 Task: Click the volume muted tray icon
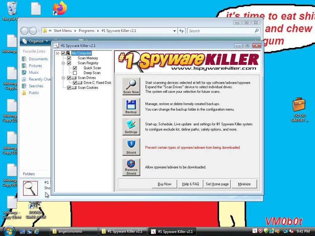[291, 231]
